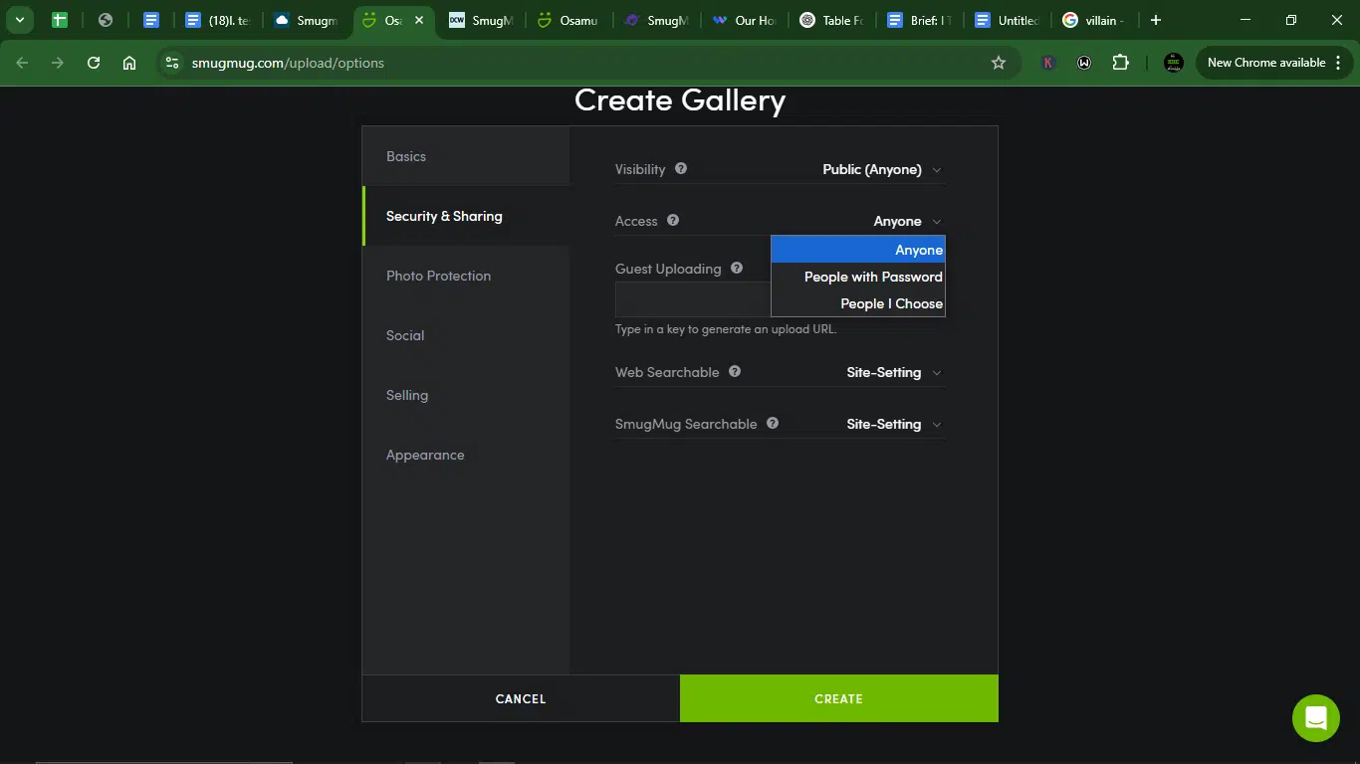Switch to Untitled document tab

click(x=1008, y=20)
